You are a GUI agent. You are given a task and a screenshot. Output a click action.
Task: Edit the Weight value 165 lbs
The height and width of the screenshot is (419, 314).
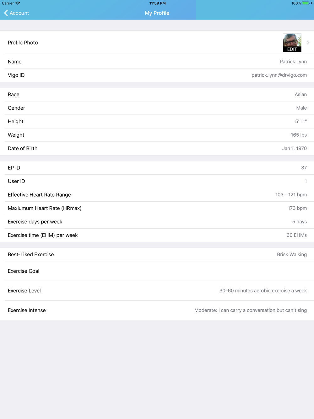point(298,135)
